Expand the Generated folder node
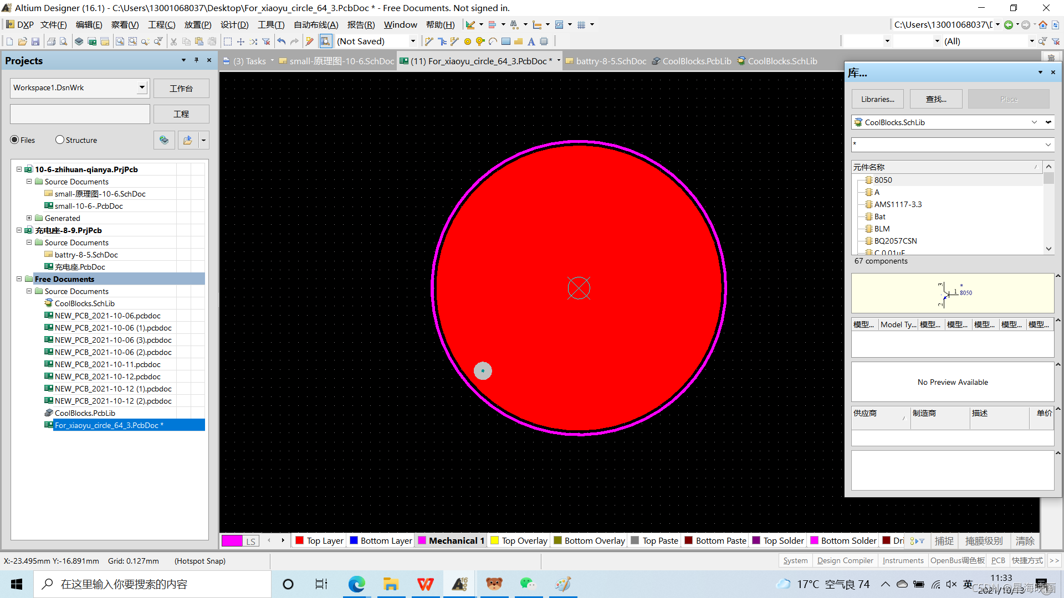This screenshot has width=1064, height=598. pos(29,218)
